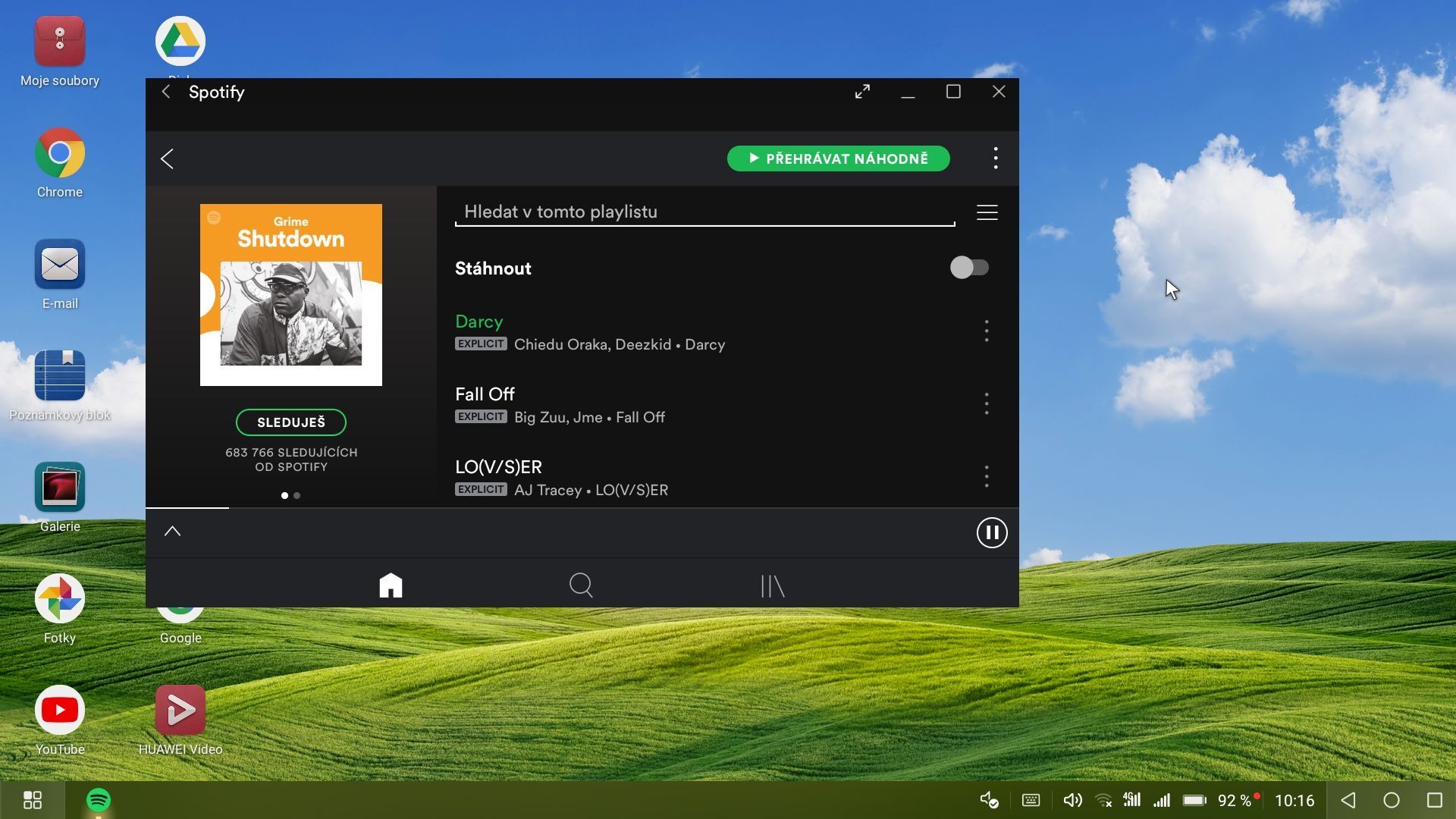Play the track Fall Off
Screen dimensions: 1456x819
click(485, 395)
